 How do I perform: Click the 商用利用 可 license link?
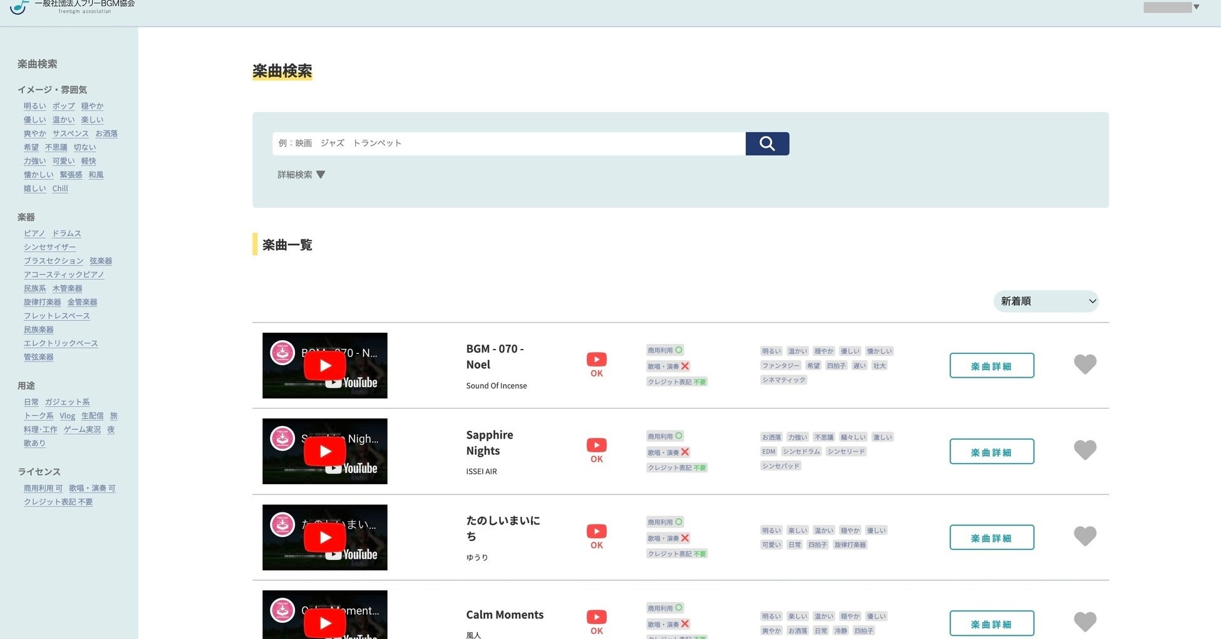[x=43, y=488]
